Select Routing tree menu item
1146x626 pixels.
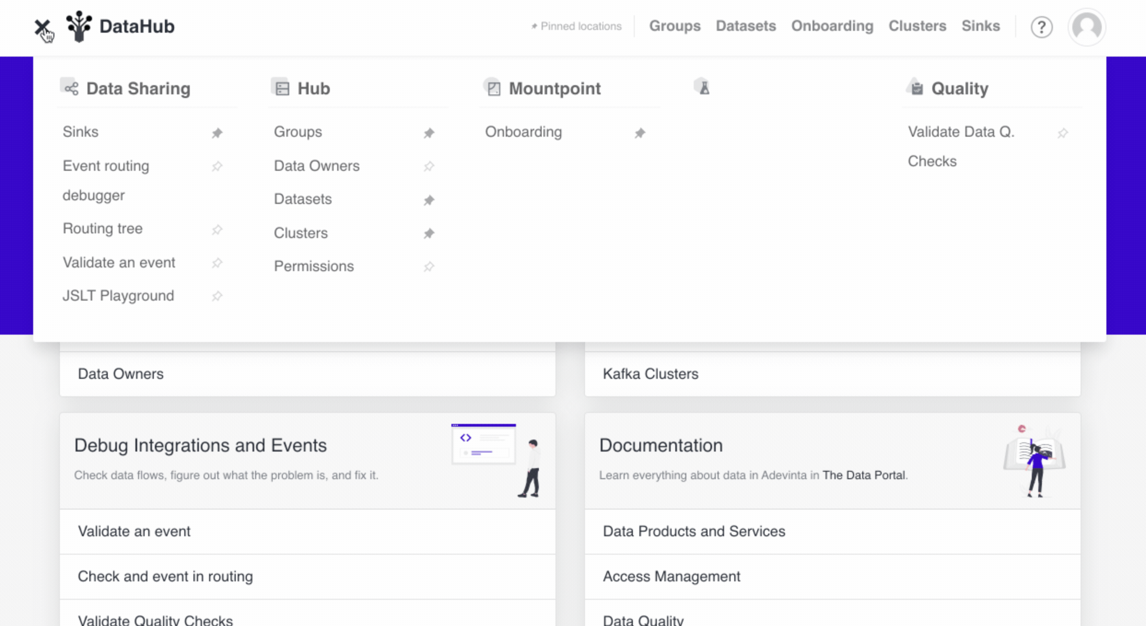click(x=103, y=228)
